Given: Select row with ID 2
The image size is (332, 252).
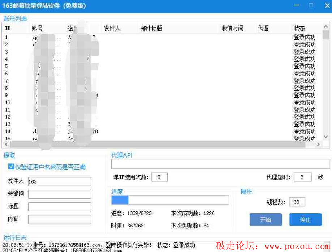Looking at the screenshot, I should click(x=163, y=45).
